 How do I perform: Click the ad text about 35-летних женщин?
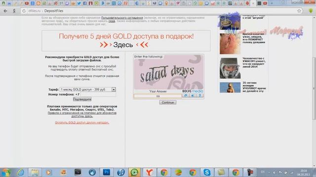click(254, 87)
